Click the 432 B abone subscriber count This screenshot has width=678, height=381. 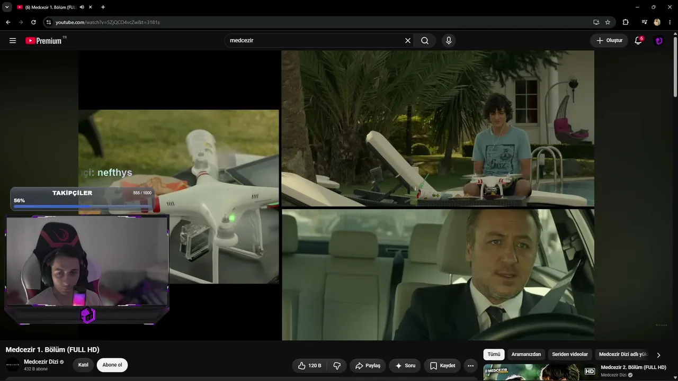pyautogui.click(x=35, y=369)
